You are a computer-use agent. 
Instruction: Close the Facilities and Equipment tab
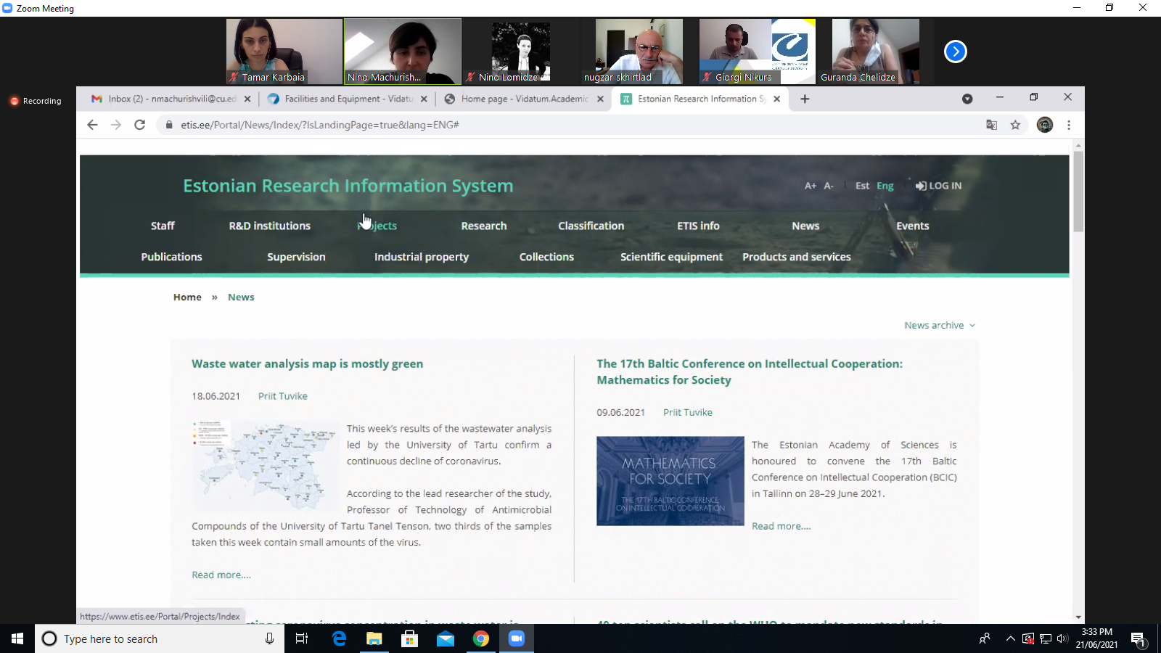click(x=424, y=99)
